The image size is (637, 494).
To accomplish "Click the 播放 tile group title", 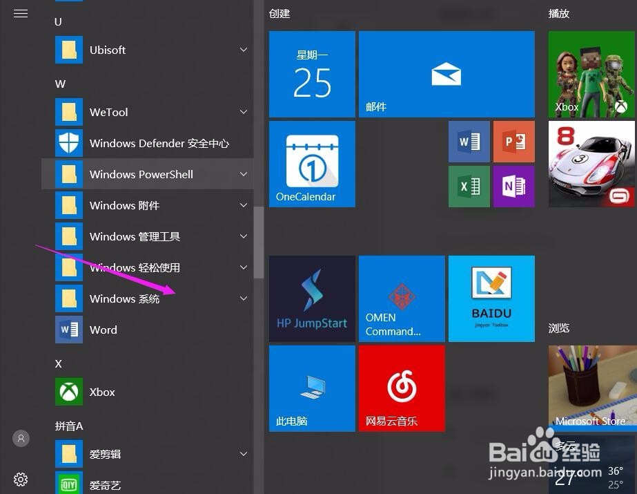I will point(558,13).
